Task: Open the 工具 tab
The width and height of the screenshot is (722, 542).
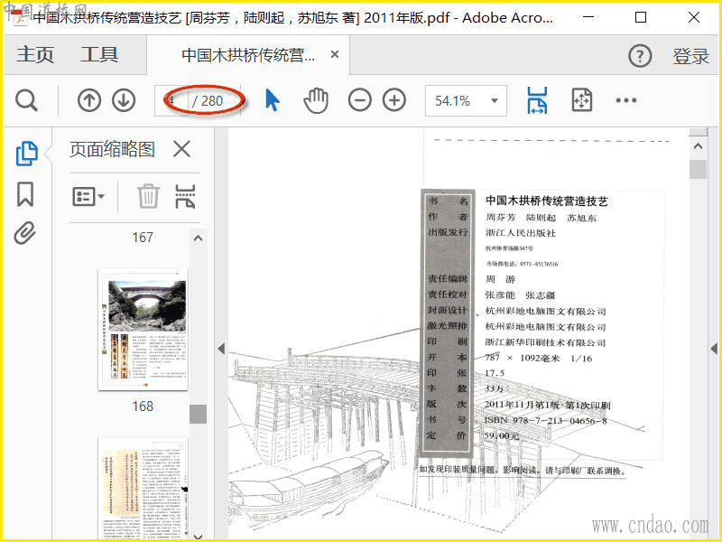Action: tap(99, 55)
